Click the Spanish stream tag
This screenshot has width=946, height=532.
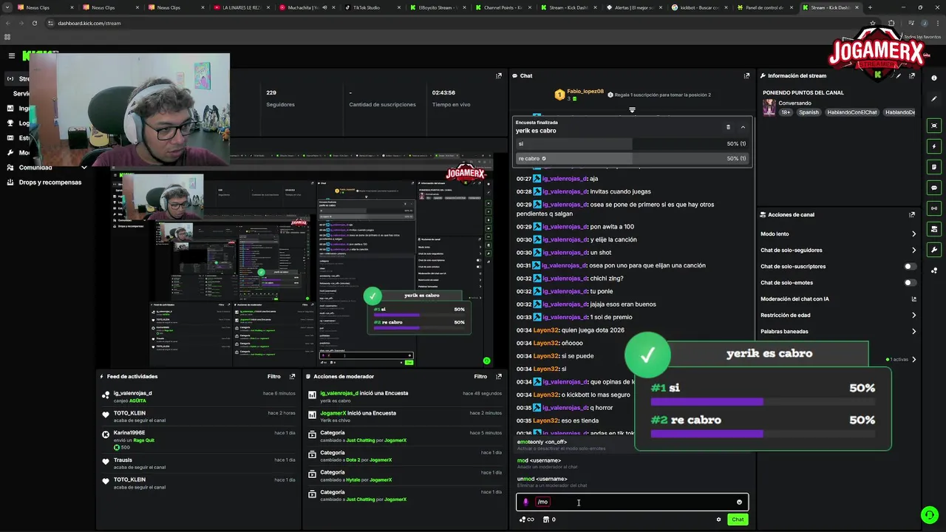pyautogui.click(x=809, y=112)
